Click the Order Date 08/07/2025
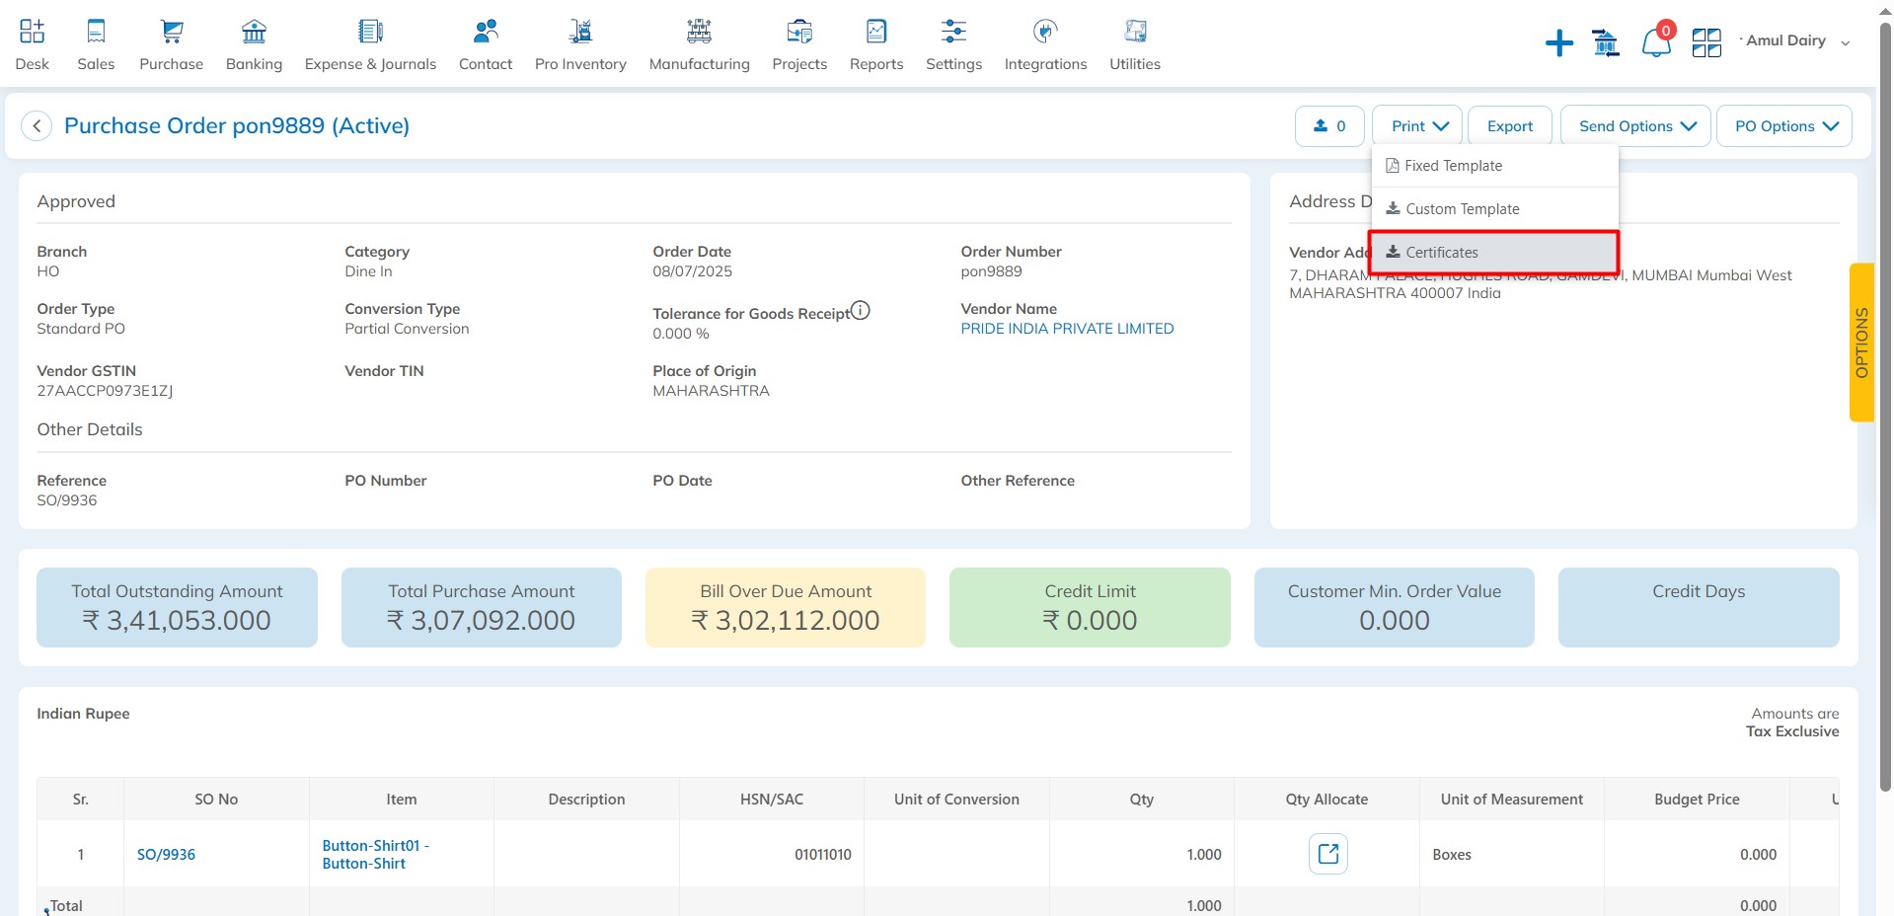 tap(692, 271)
